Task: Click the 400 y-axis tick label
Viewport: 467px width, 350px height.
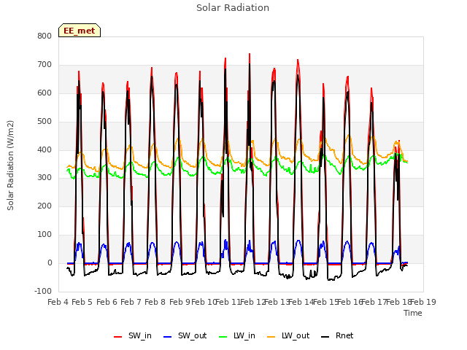Action: pyautogui.click(x=45, y=149)
